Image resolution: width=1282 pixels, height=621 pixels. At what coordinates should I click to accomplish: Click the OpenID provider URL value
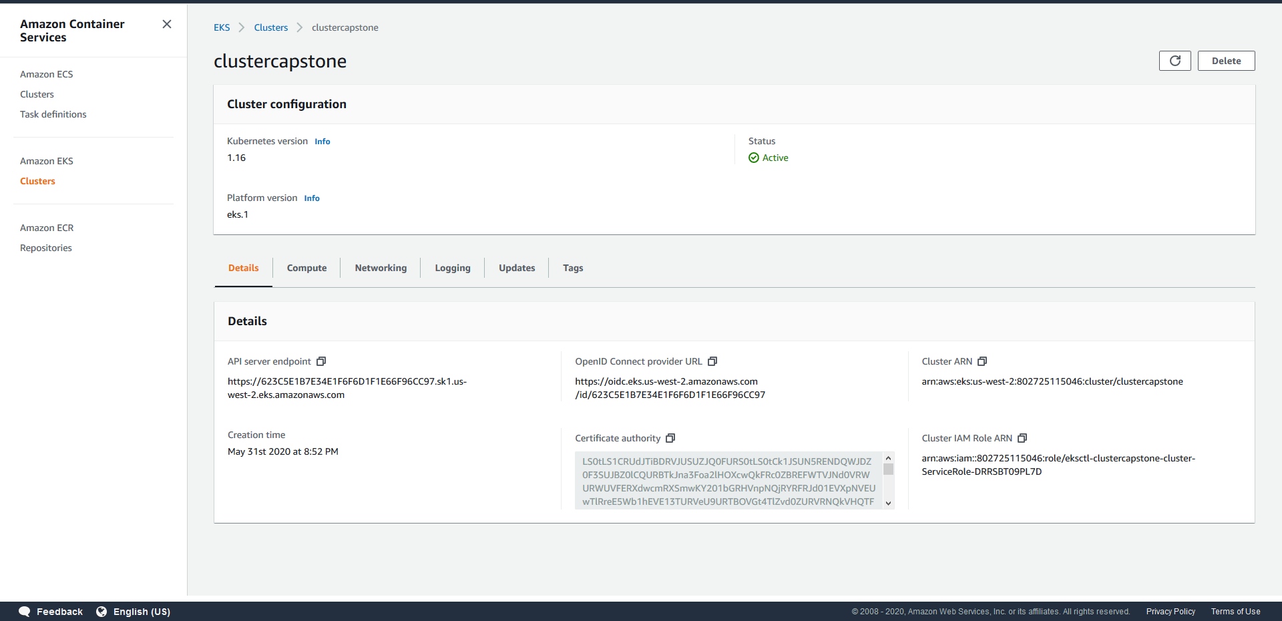click(x=670, y=388)
